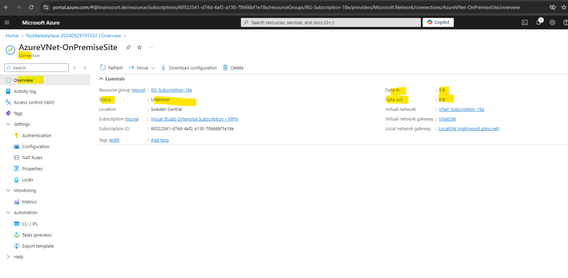Click Add tags in Essentials

[159, 140]
